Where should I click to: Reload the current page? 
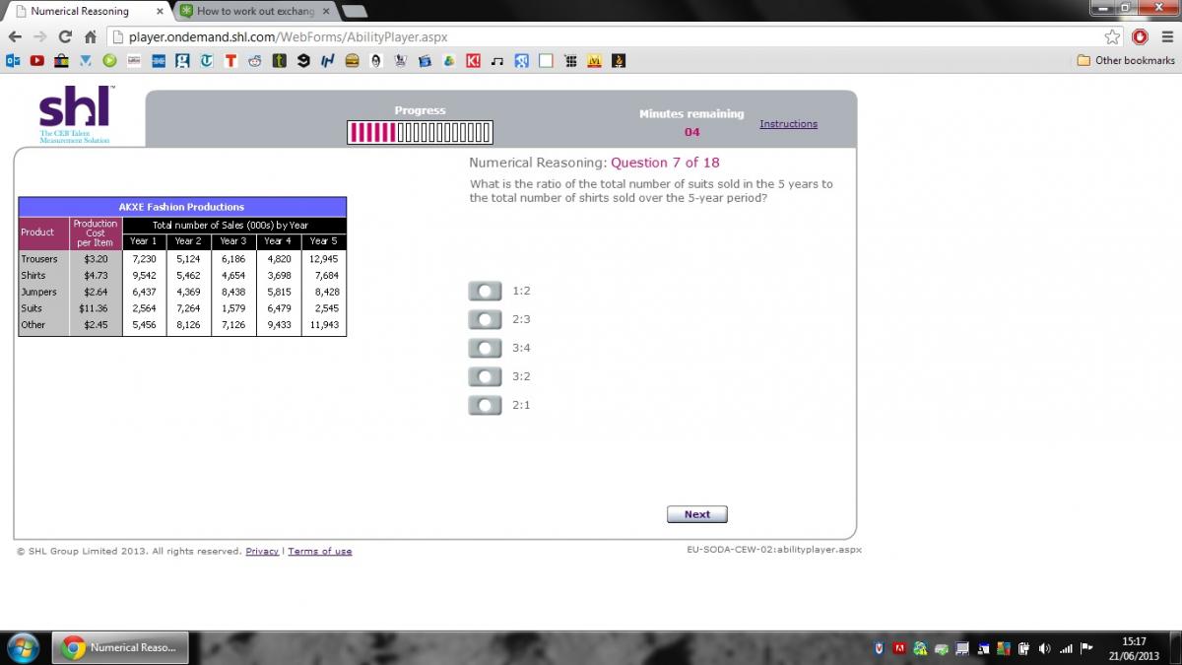coord(65,36)
